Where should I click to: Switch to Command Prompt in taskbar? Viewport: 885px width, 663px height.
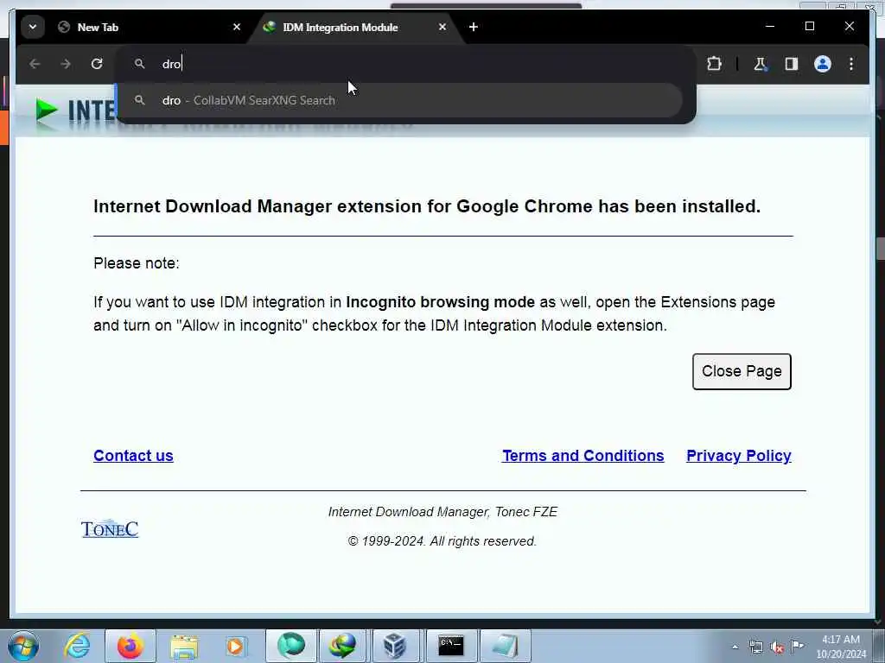point(451,646)
